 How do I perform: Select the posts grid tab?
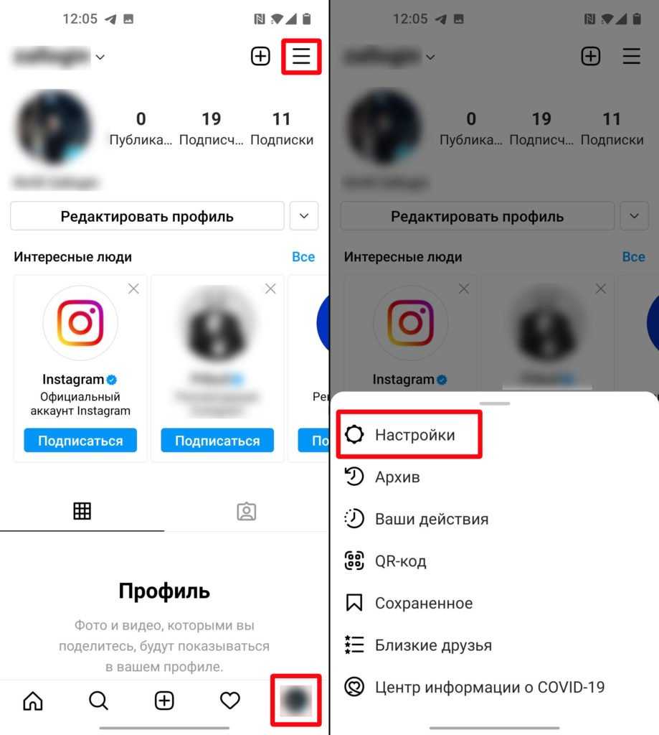82,511
